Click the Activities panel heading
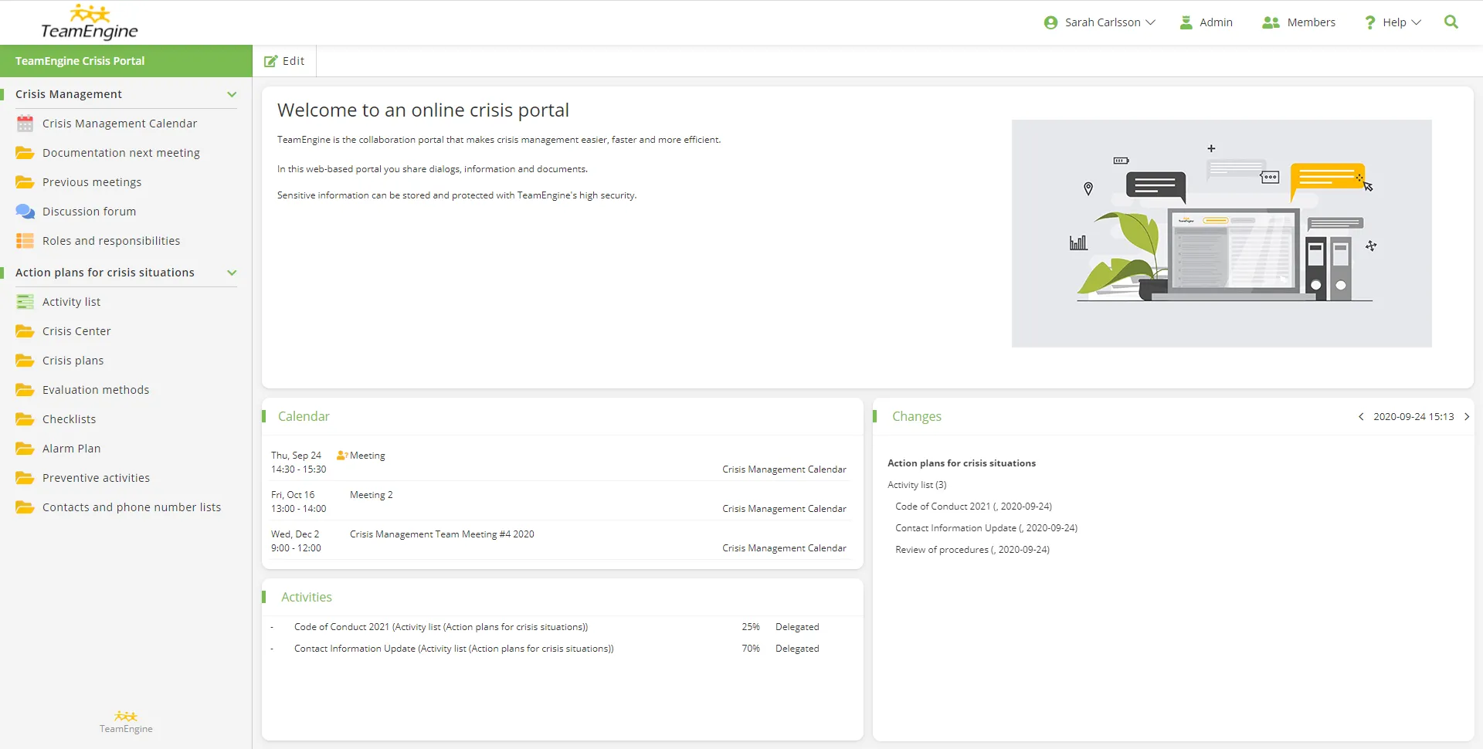Viewport: 1483px width, 749px height. click(x=307, y=597)
